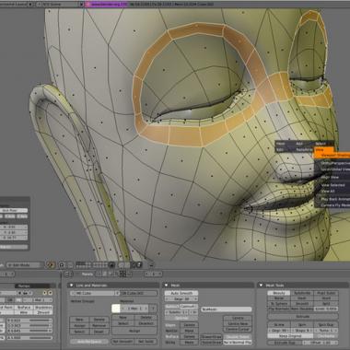The width and height of the screenshot is (350, 350).
Task: Toggle the Beauty option in Mesh Tools
Action: tap(279, 293)
